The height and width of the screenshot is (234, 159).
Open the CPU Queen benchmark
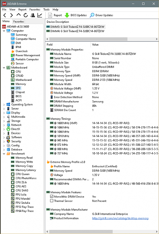(20, 174)
